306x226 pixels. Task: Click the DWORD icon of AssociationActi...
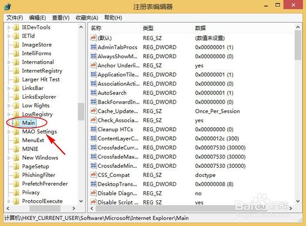pos(93,83)
